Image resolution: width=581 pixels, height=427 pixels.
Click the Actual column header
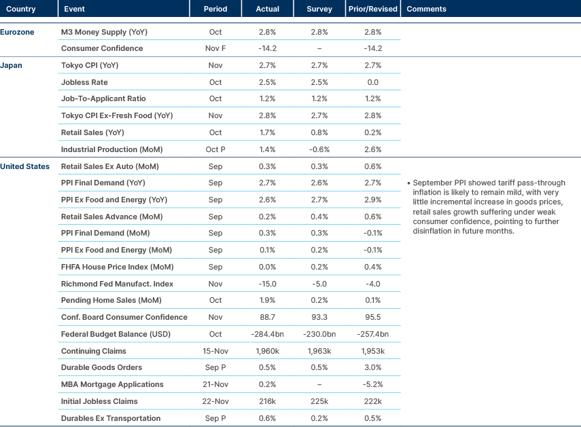[x=268, y=9]
